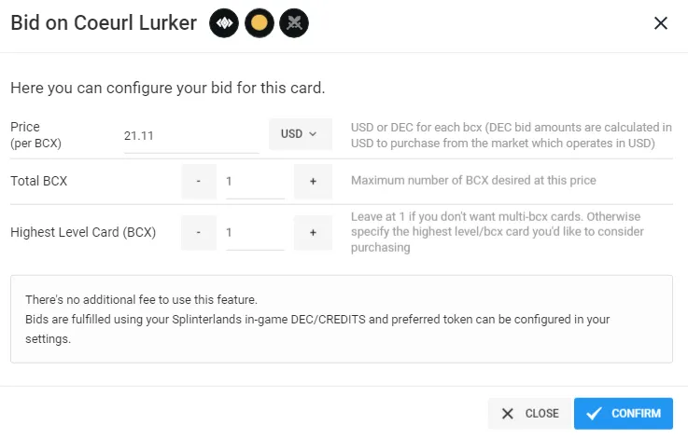Decrease Total BCX with the minus button
688x439 pixels.
point(199,182)
